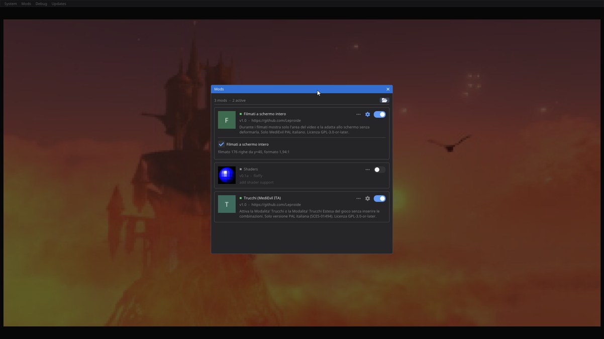Click the v1.0 version of Trucchi mod
The image size is (604, 339).
[x=243, y=205]
